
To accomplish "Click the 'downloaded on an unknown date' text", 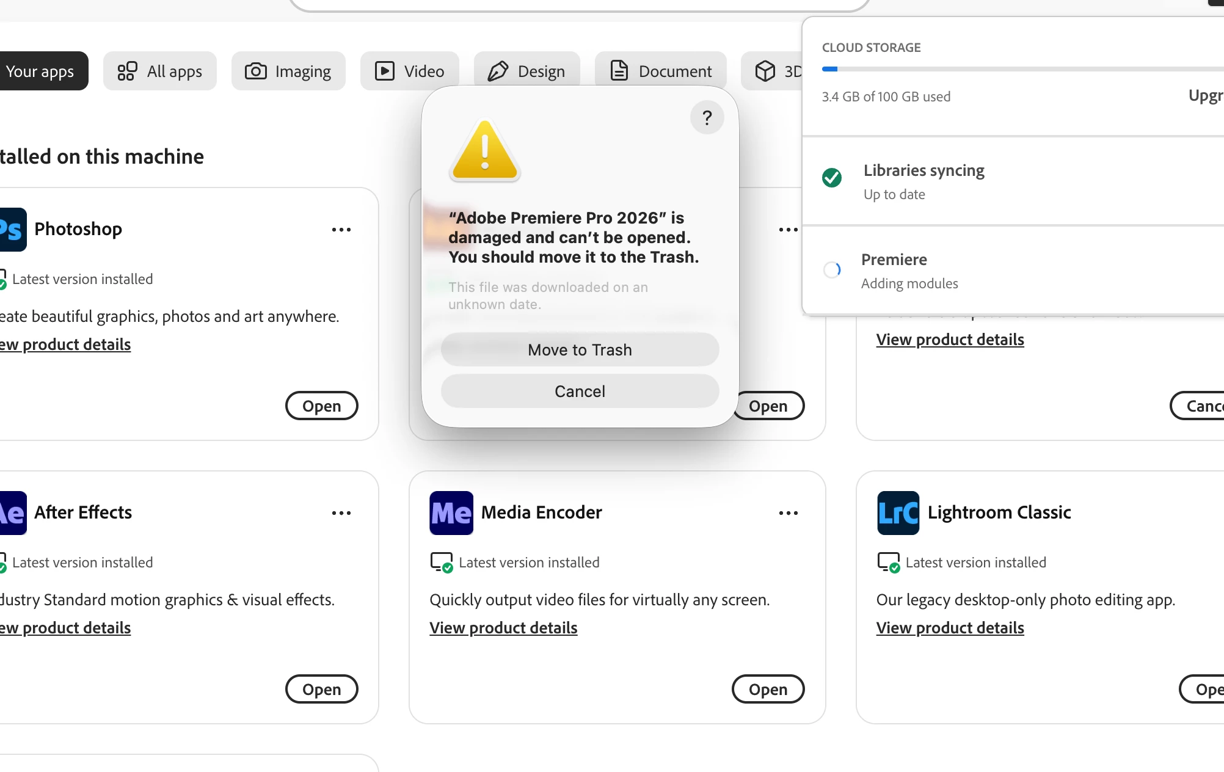I will click(548, 296).
